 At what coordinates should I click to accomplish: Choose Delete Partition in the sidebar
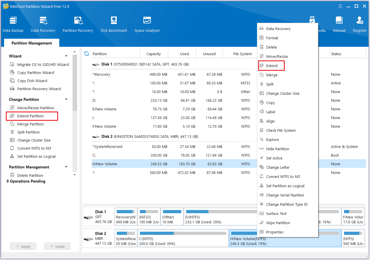(27, 175)
